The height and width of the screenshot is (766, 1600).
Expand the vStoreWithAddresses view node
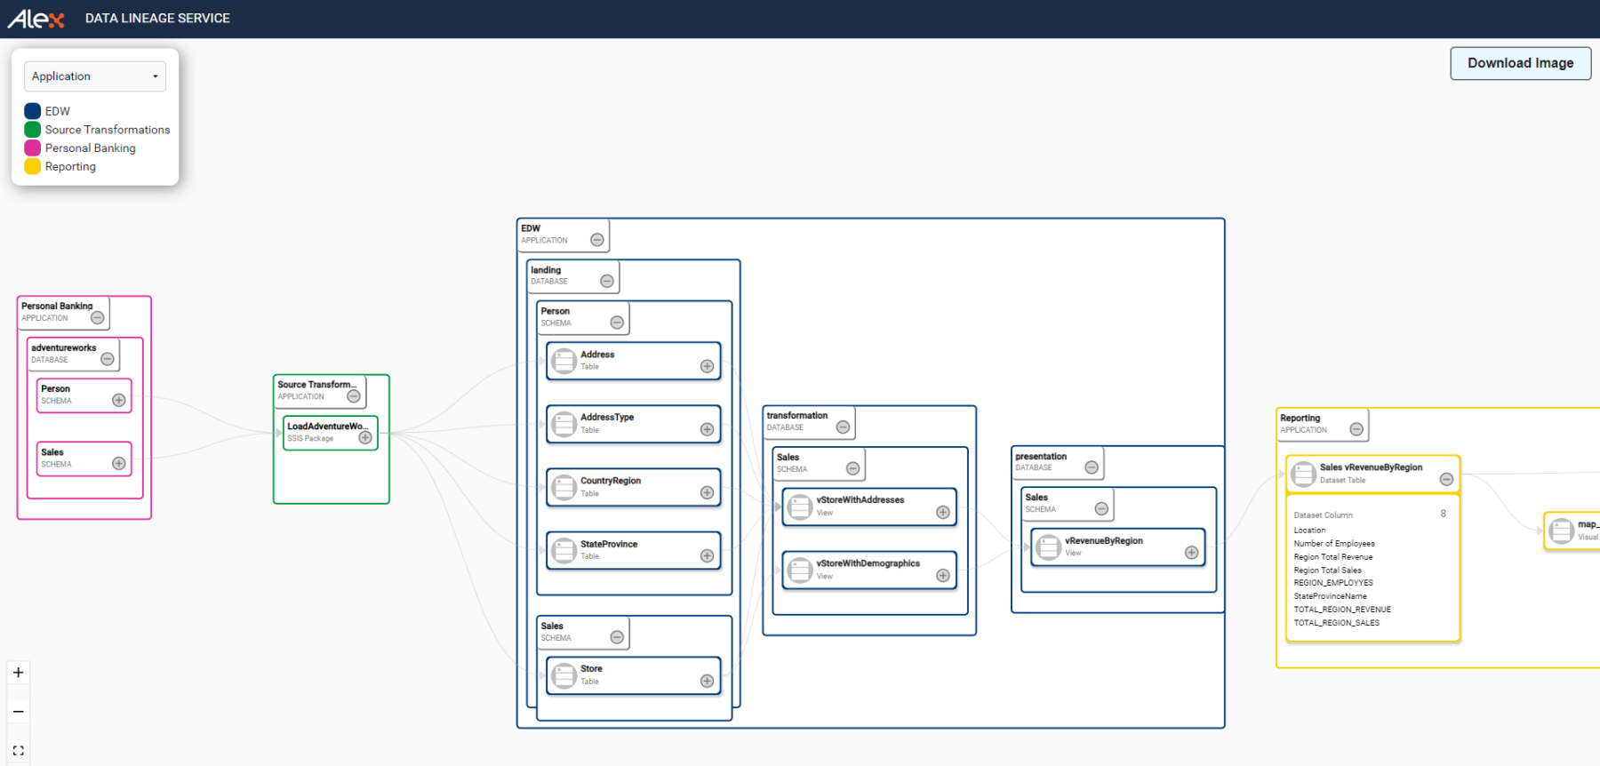click(x=943, y=512)
